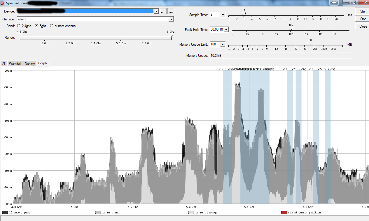Click the 5.6 Ghz x-axis label on graph
369x221 pixels.
pyautogui.click(x=249, y=207)
